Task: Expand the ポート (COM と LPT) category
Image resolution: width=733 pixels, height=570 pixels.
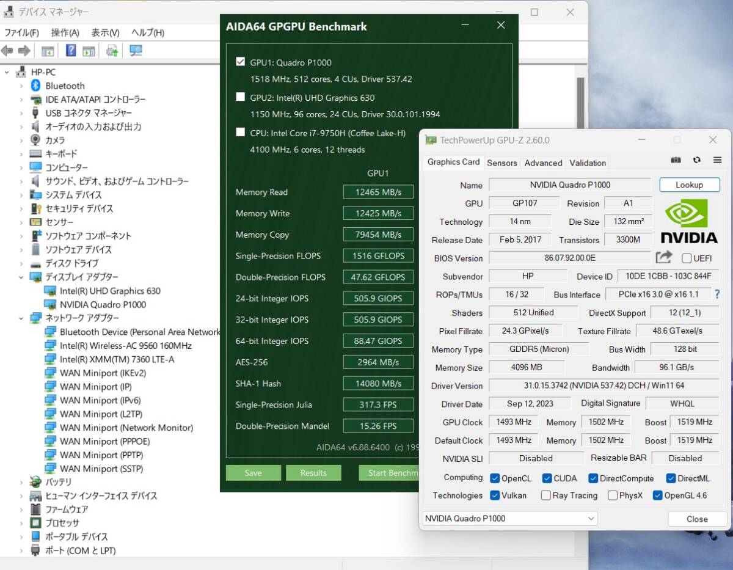Action: [x=21, y=550]
